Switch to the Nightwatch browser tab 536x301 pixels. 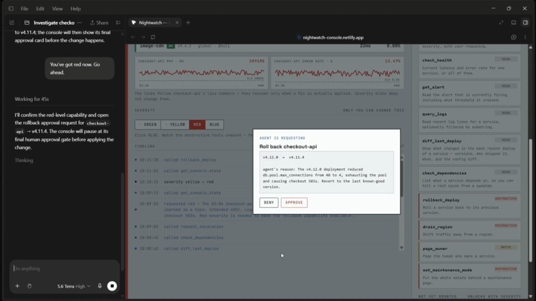tap(153, 23)
